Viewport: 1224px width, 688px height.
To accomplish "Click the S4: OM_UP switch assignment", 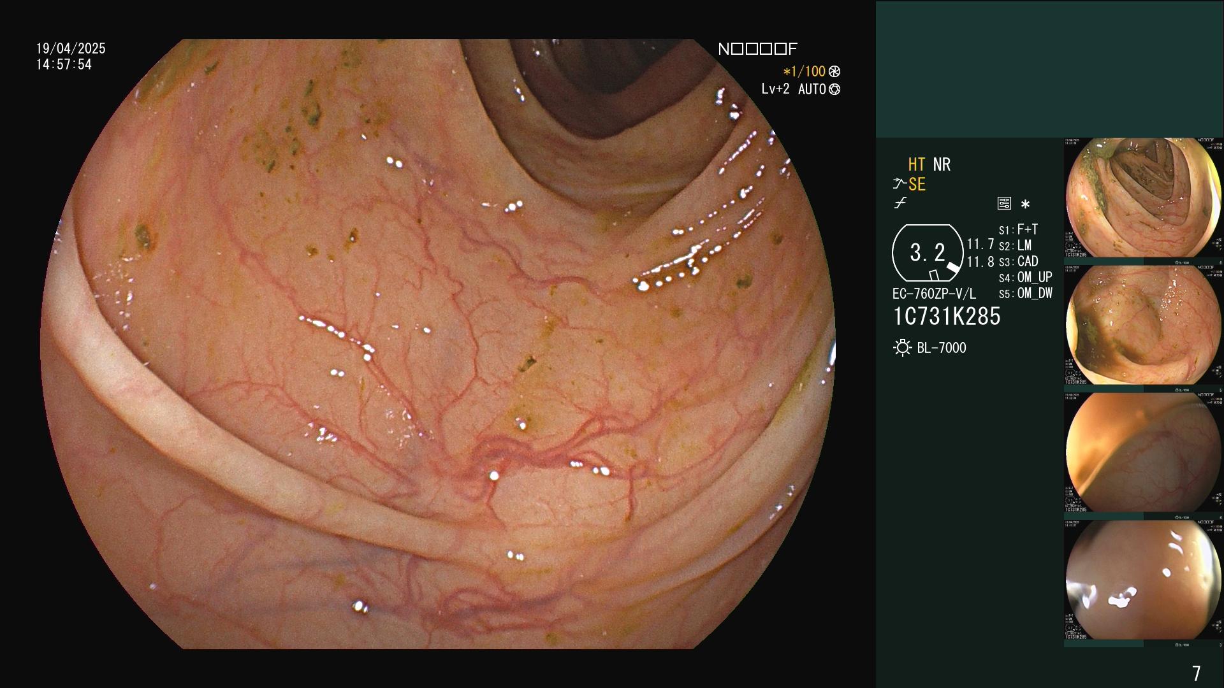I will pos(1025,278).
